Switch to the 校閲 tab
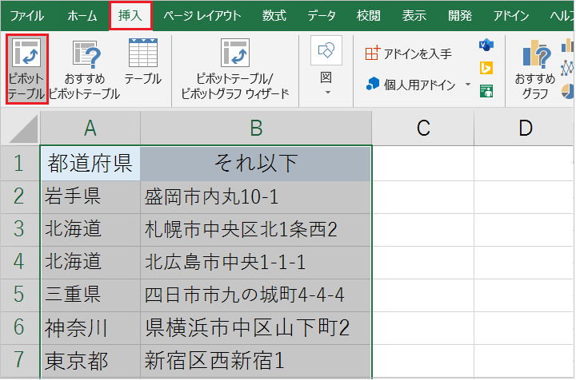The width and height of the screenshot is (576, 380). pos(369,16)
